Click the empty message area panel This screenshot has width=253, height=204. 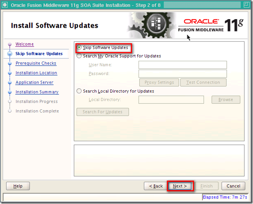[159, 161]
